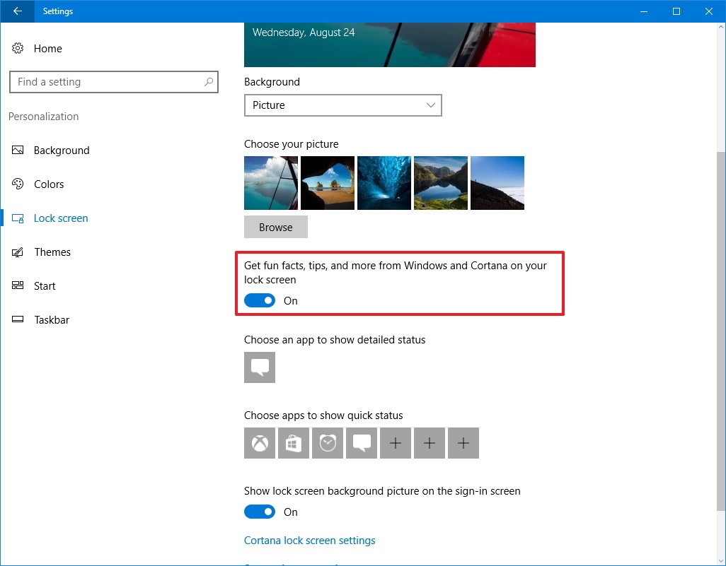Add an app using the first plus slot
The width and height of the screenshot is (726, 566).
click(x=395, y=443)
